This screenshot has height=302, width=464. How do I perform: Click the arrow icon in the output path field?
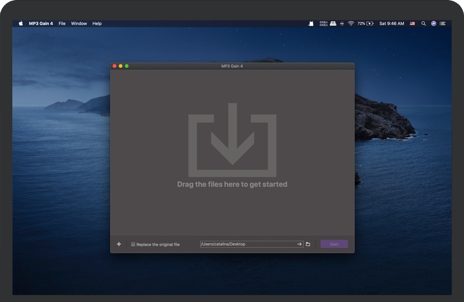pyautogui.click(x=299, y=244)
